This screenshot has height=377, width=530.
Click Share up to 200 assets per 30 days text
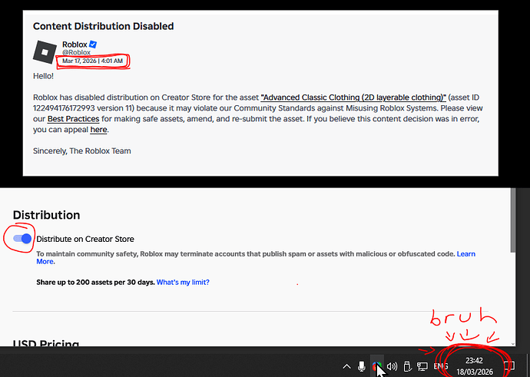[x=96, y=282]
